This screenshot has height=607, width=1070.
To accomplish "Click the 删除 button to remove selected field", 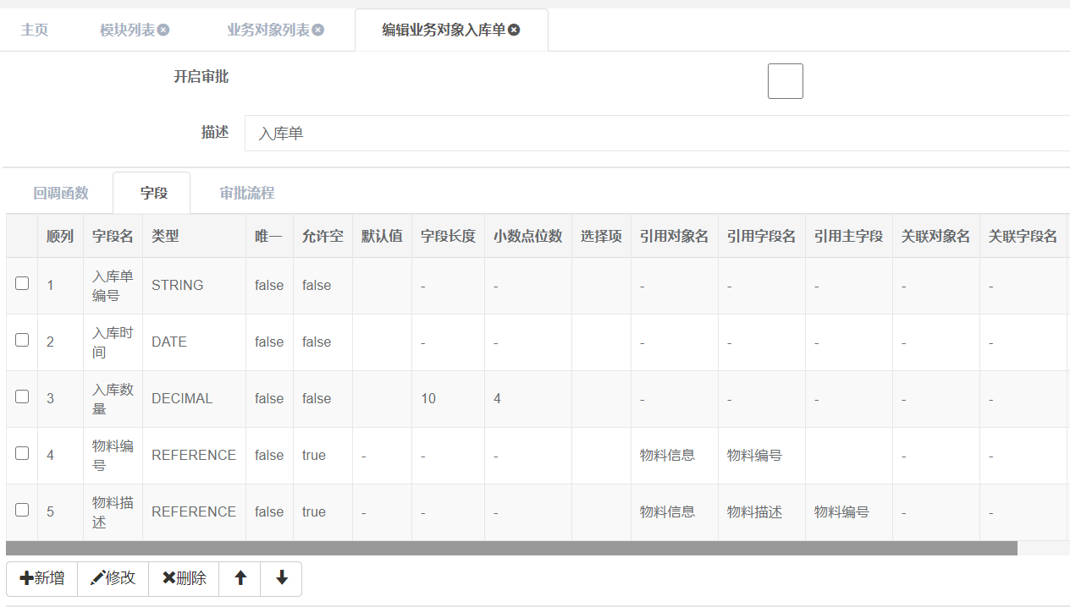I will coord(183,578).
